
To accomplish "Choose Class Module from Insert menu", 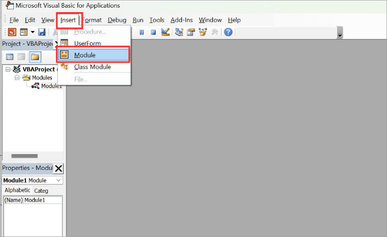I will pyautogui.click(x=94, y=67).
